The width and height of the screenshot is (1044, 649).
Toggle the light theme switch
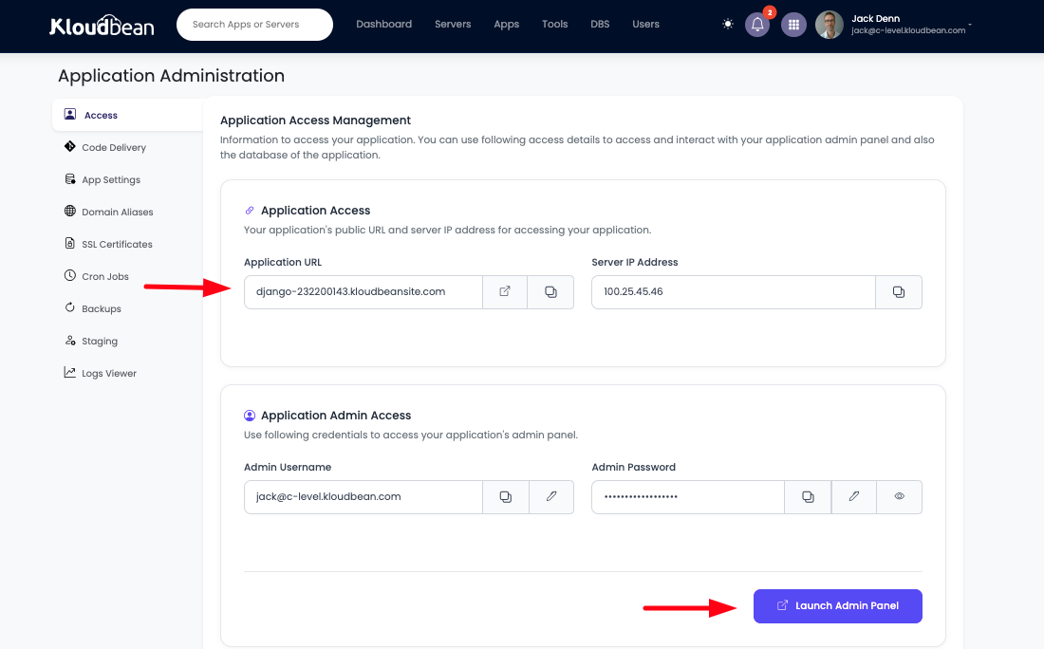click(x=727, y=24)
